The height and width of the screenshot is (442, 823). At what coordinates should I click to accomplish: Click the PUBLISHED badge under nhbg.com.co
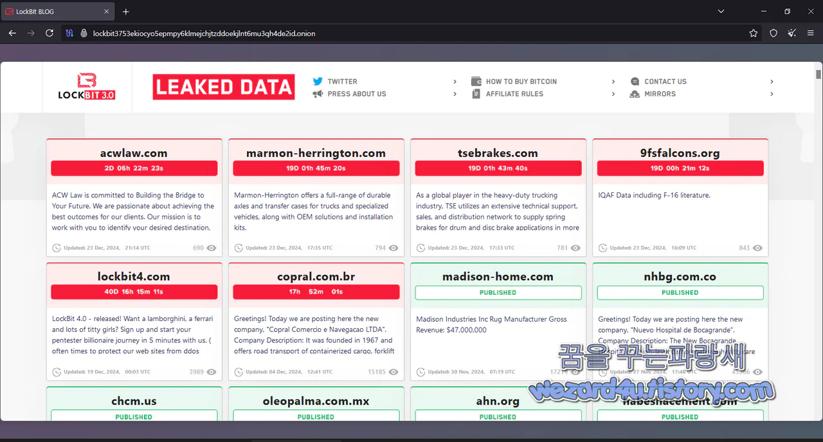click(680, 293)
